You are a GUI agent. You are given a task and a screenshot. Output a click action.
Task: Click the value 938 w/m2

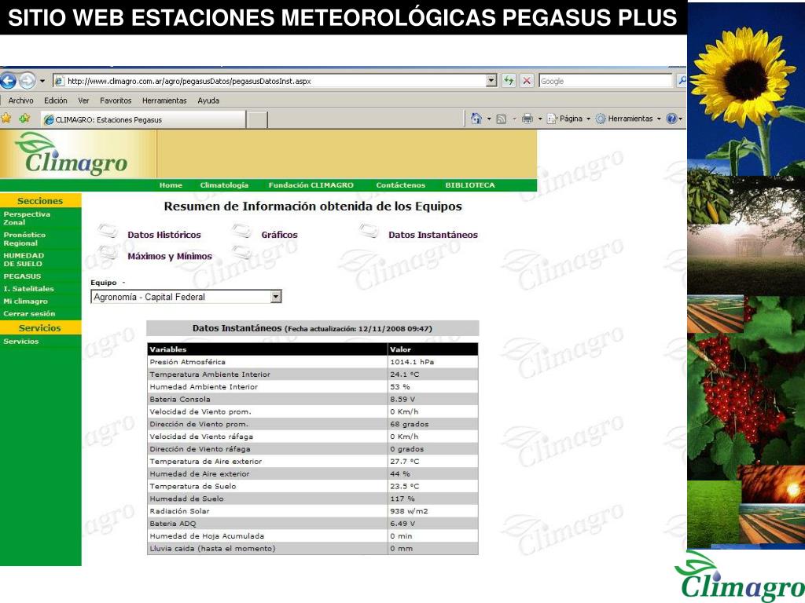(x=409, y=510)
